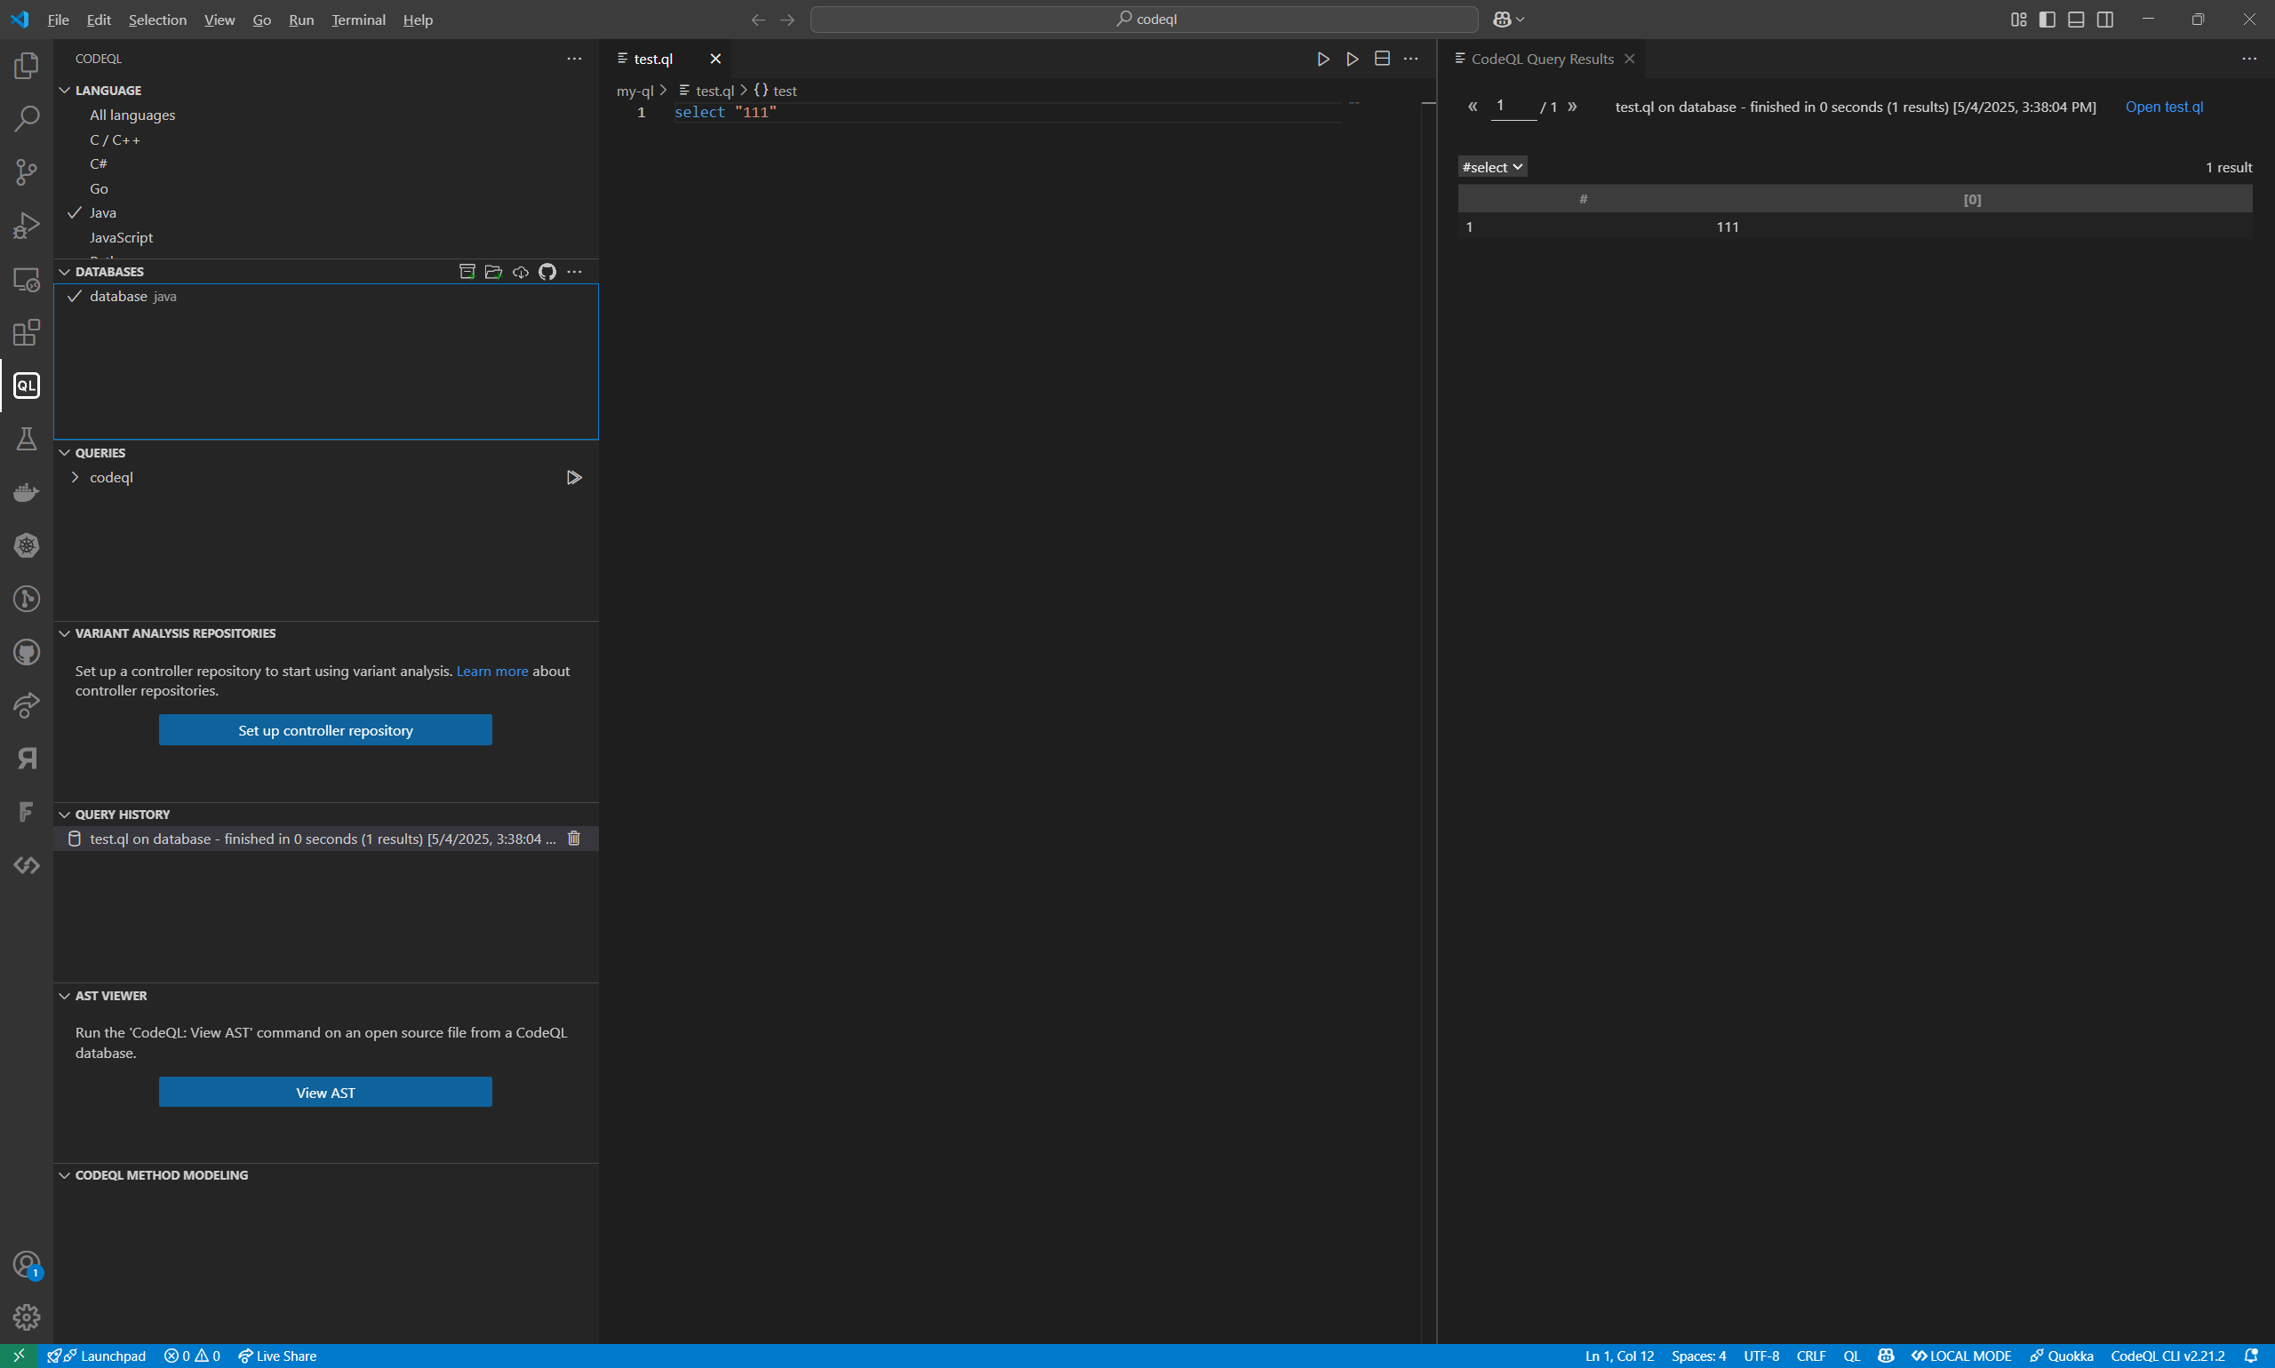The image size is (2275, 1368).
Task: Run query on selected database icon
Action: coord(1323,59)
